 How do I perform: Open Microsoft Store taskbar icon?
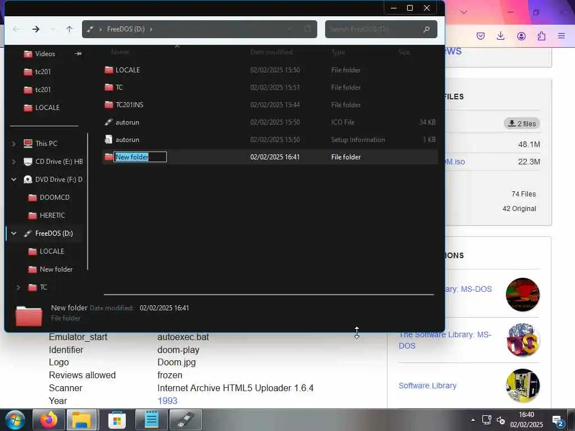click(117, 420)
